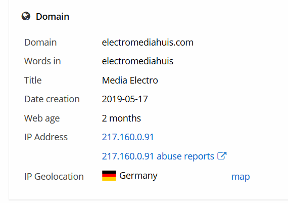Click the Germany country name text
Viewport: 288px width, 203px height.
tap(138, 176)
